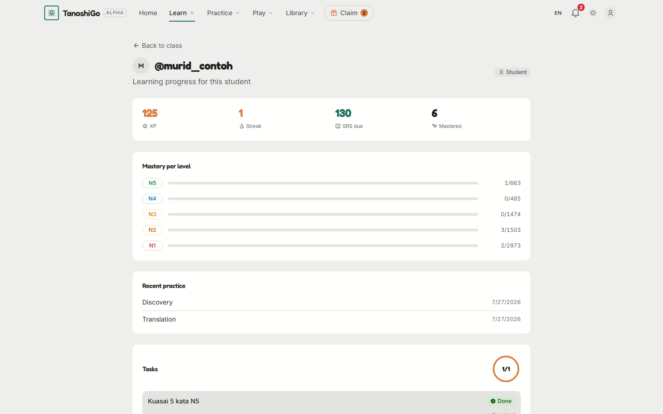Click the 125 XP value
This screenshot has height=414, width=663.
150,113
